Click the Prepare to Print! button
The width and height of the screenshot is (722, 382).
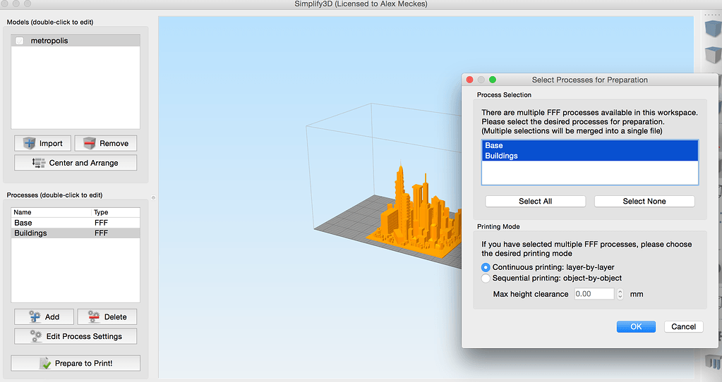point(76,363)
